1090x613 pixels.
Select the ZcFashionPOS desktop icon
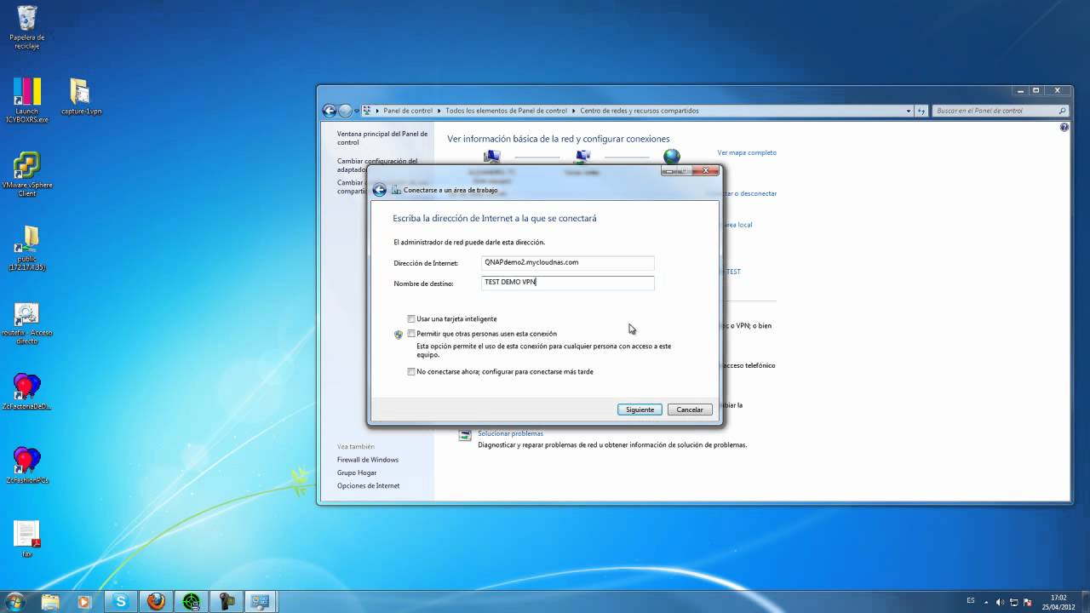[x=26, y=466]
